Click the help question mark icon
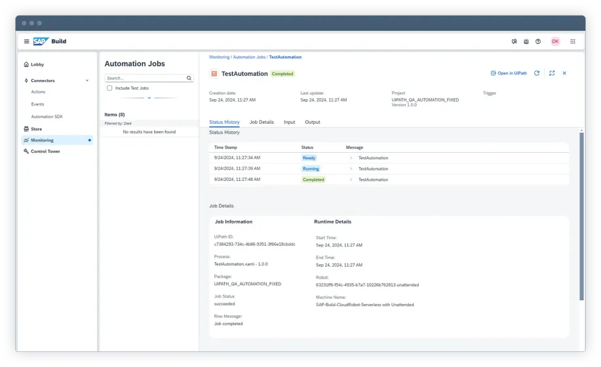 click(x=538, y=41)
